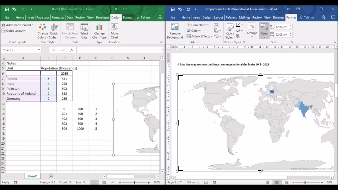This screenshot has width=338, height=190.
Task: Select cell containing Poland
Action: pyautogui.click(x=23, y=79)
